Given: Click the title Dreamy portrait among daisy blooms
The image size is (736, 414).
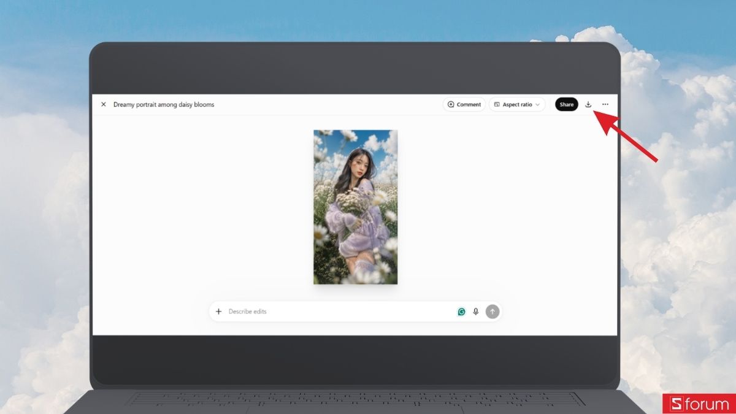Looking at the screenshot, I should tap(164, 104).
